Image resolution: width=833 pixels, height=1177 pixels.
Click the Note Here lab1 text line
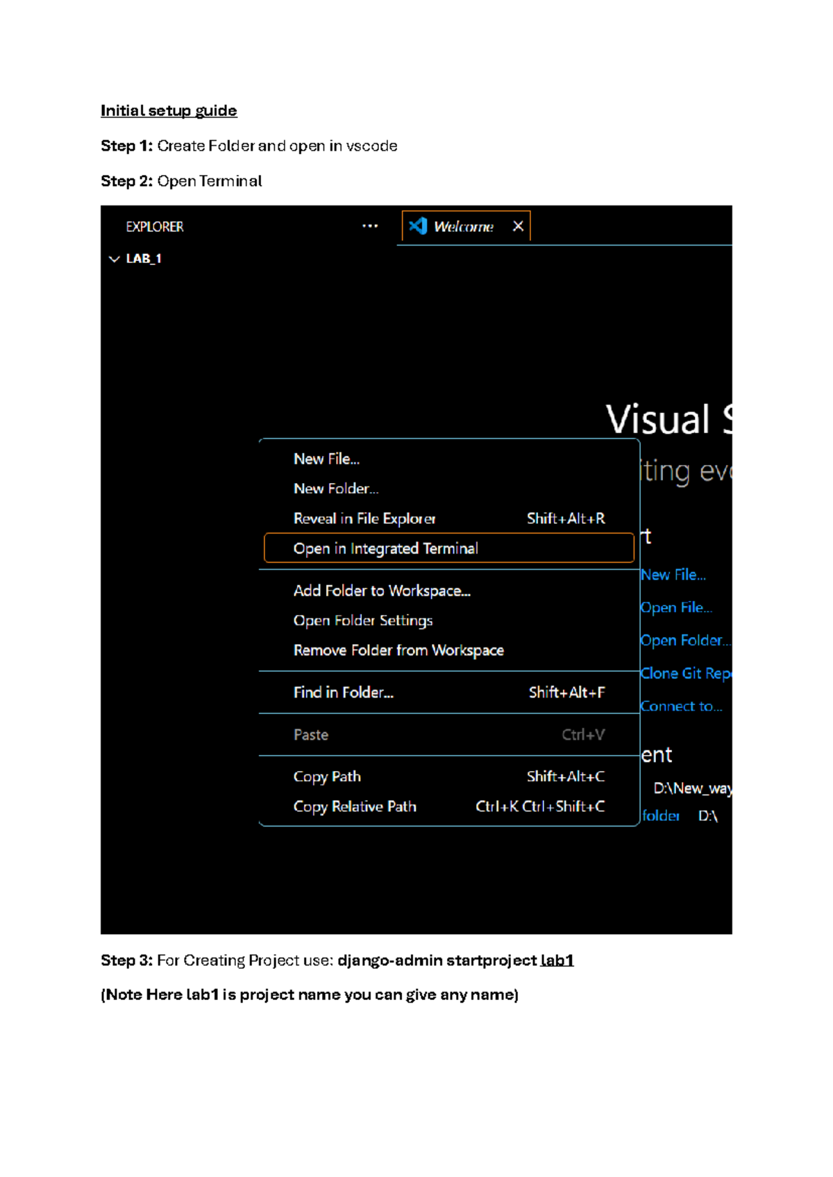310,994
